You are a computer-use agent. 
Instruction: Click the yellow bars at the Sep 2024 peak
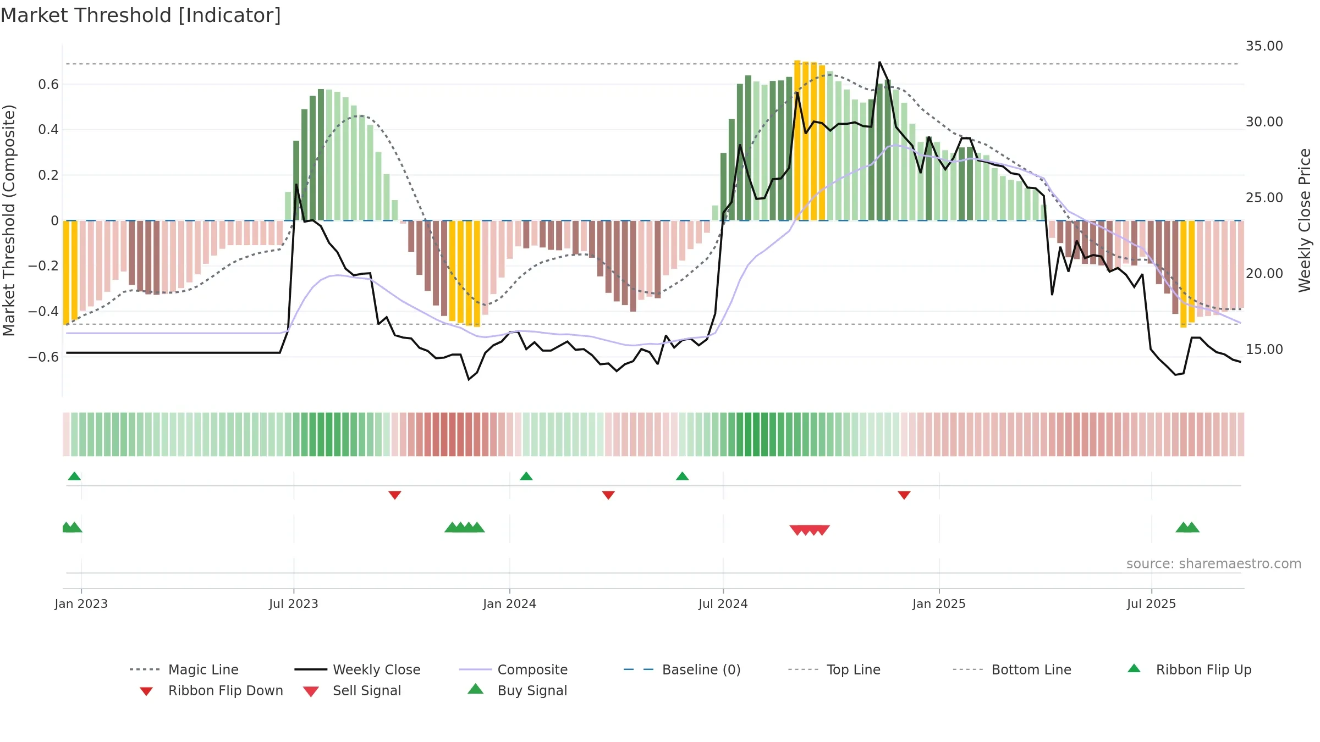(x=810, y=141)
